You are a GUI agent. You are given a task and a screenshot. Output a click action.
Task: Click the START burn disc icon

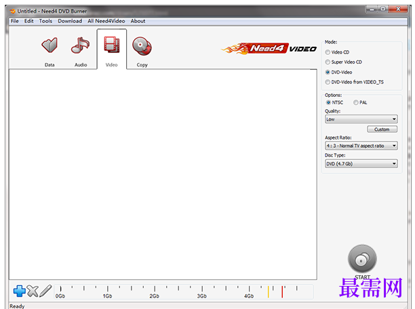pyautogui.click(x=362, y=259)
